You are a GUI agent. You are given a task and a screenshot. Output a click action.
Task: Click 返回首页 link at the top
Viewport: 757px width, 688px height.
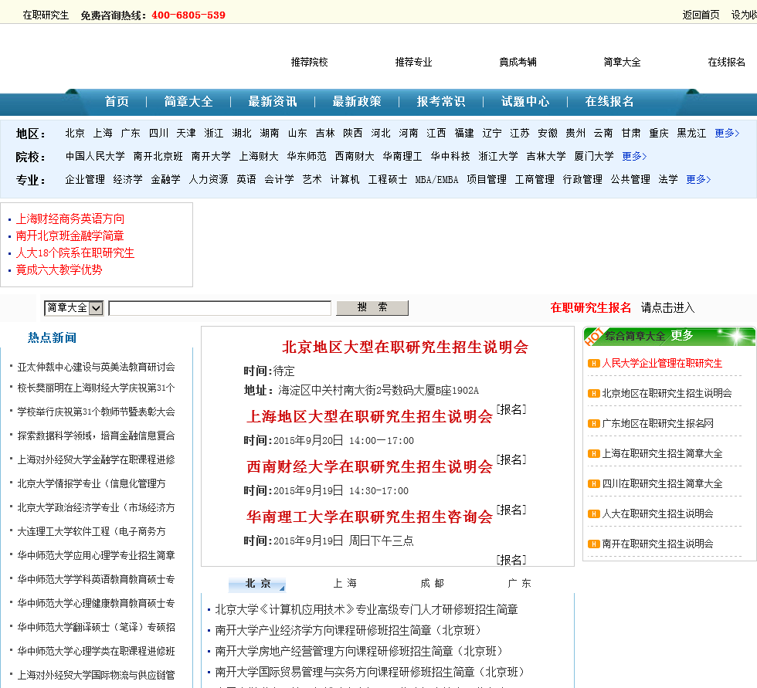click(x=701, y=15)
